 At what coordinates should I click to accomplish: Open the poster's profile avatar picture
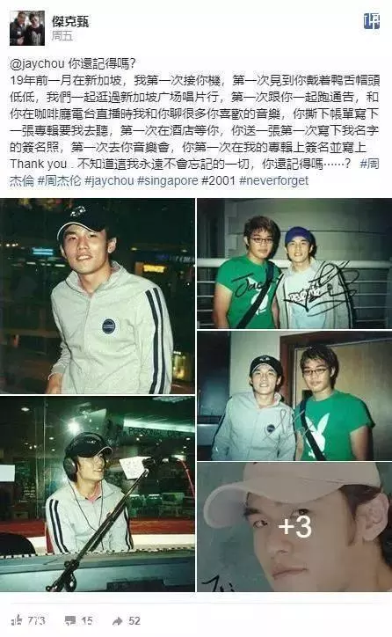[x=27, y=28]
